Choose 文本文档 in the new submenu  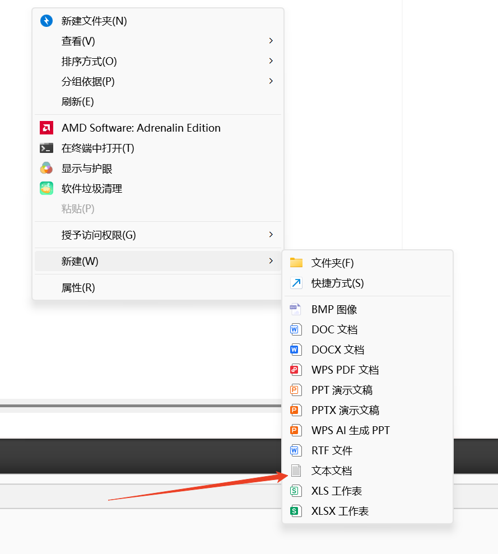tap(367, 471)
